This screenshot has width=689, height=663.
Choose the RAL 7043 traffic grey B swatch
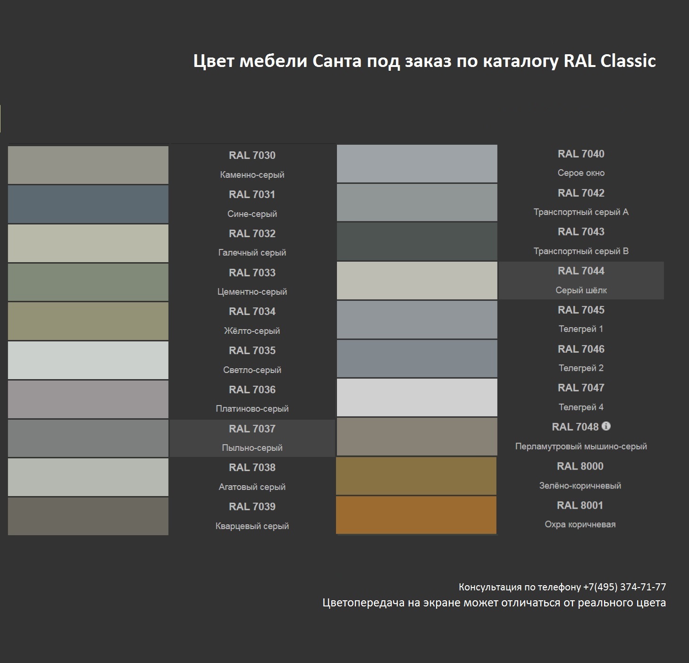pyautogui.click(x=417, y=241)
